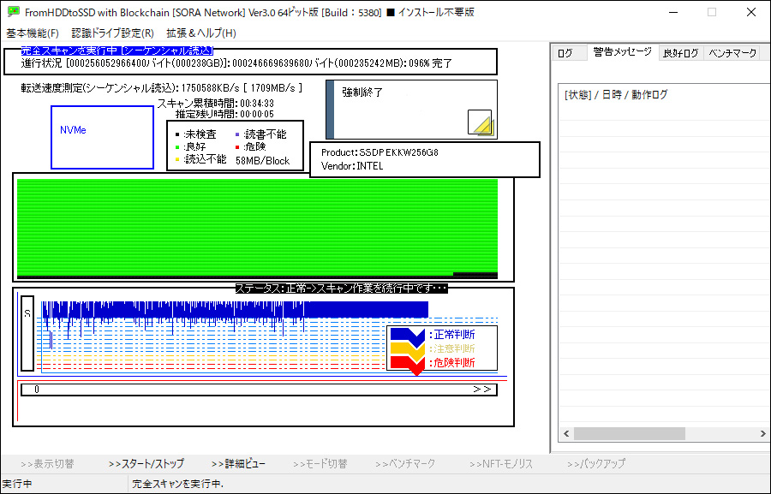The image size is (771, 494).
Task: Close the FromHDDtoSSD window
Action: 750,12
